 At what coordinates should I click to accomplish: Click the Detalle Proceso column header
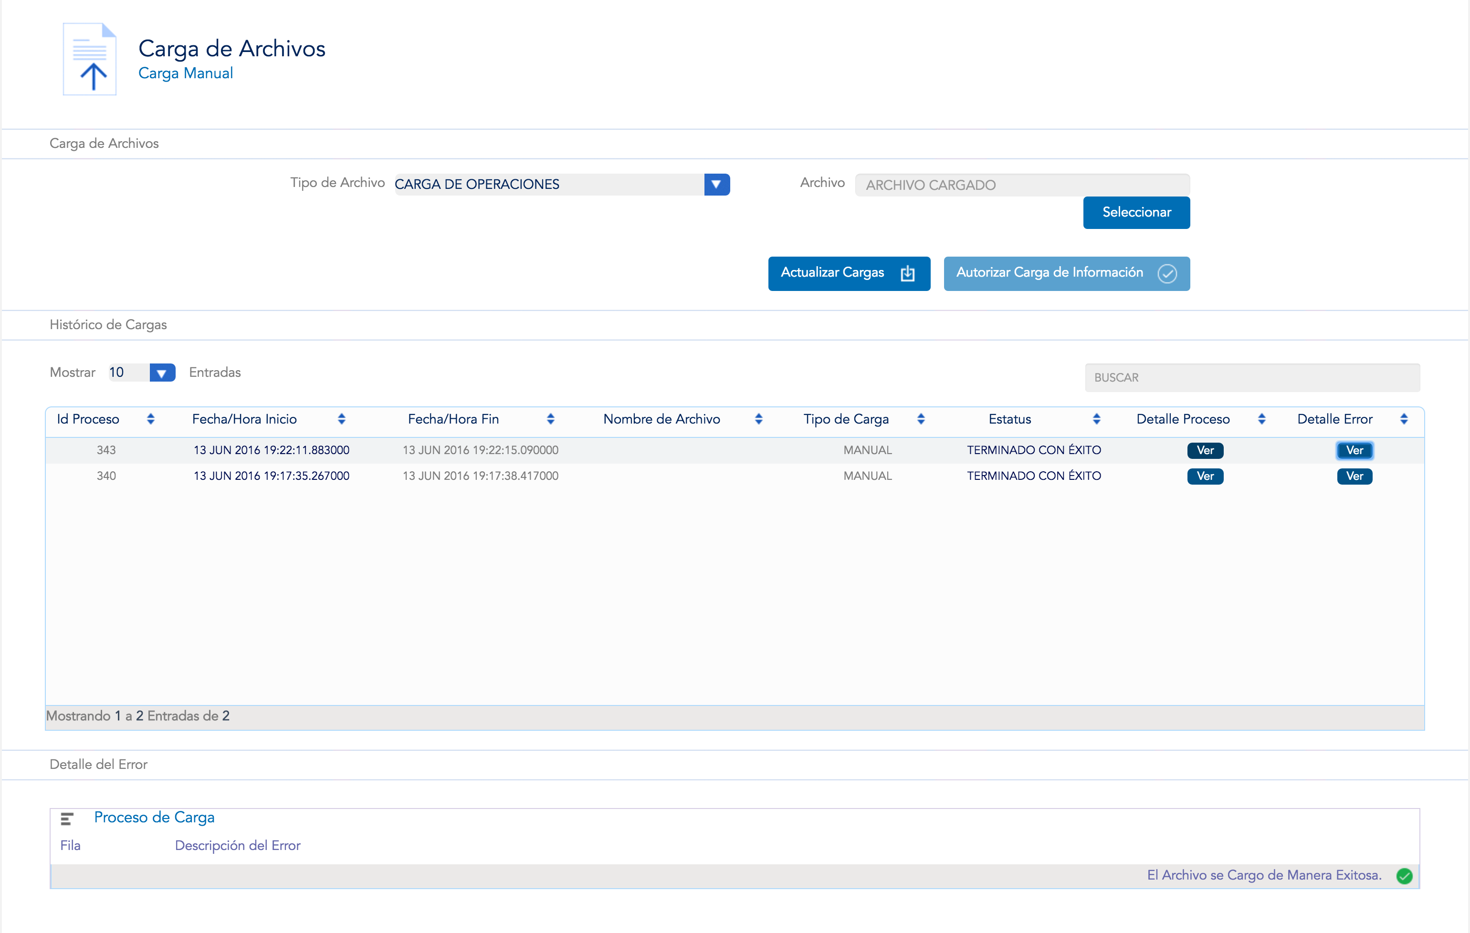click(1183, 419)
